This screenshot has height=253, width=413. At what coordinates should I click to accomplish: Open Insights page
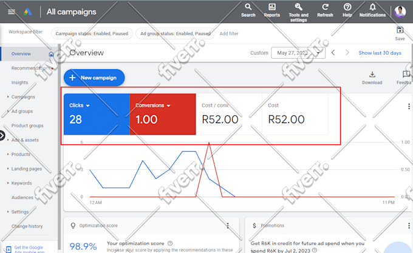pos(19,83)
